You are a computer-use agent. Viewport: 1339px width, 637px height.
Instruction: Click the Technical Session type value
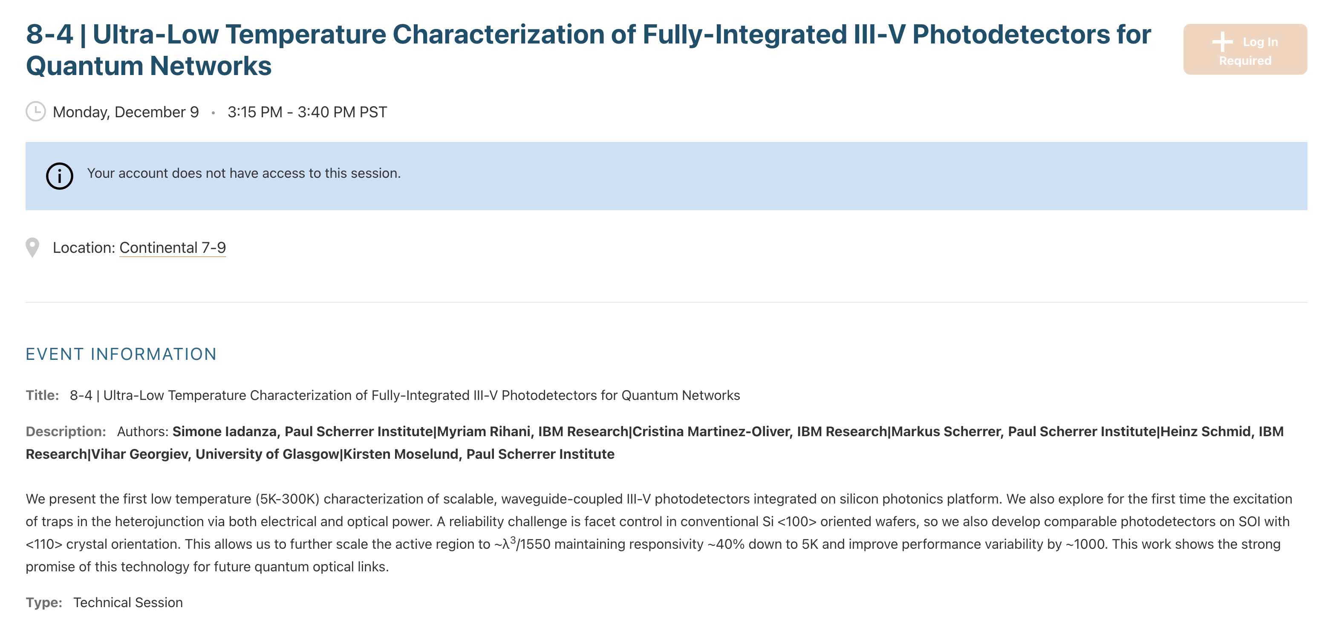coord(128,602)
